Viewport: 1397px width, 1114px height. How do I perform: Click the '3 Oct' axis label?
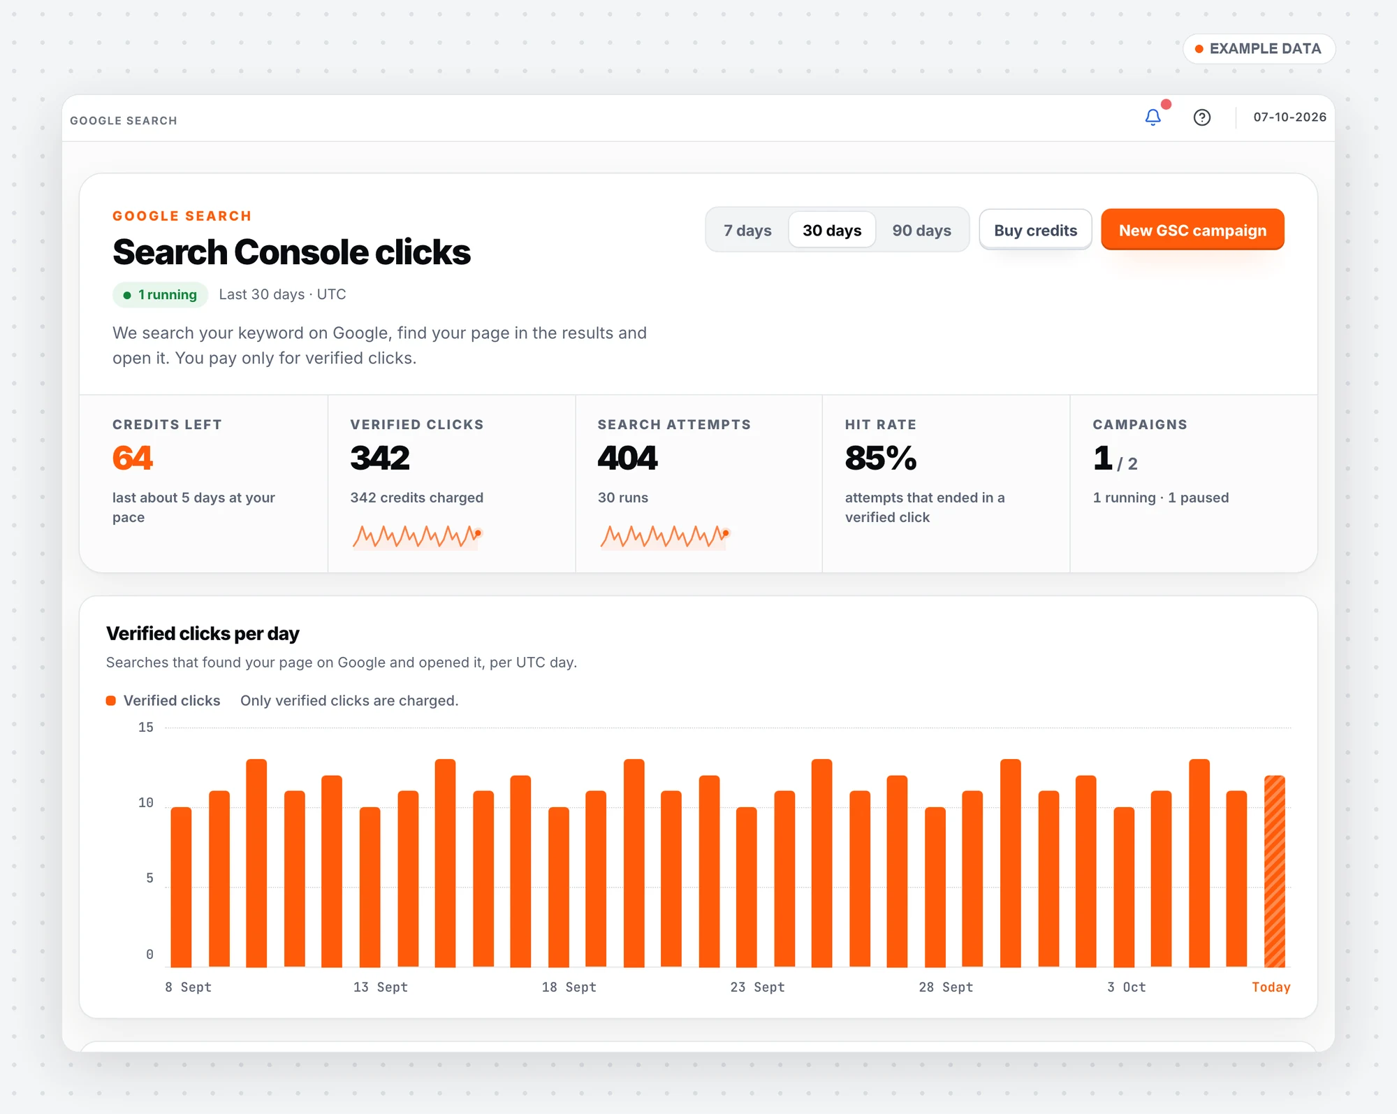(x=1127, y=987)
